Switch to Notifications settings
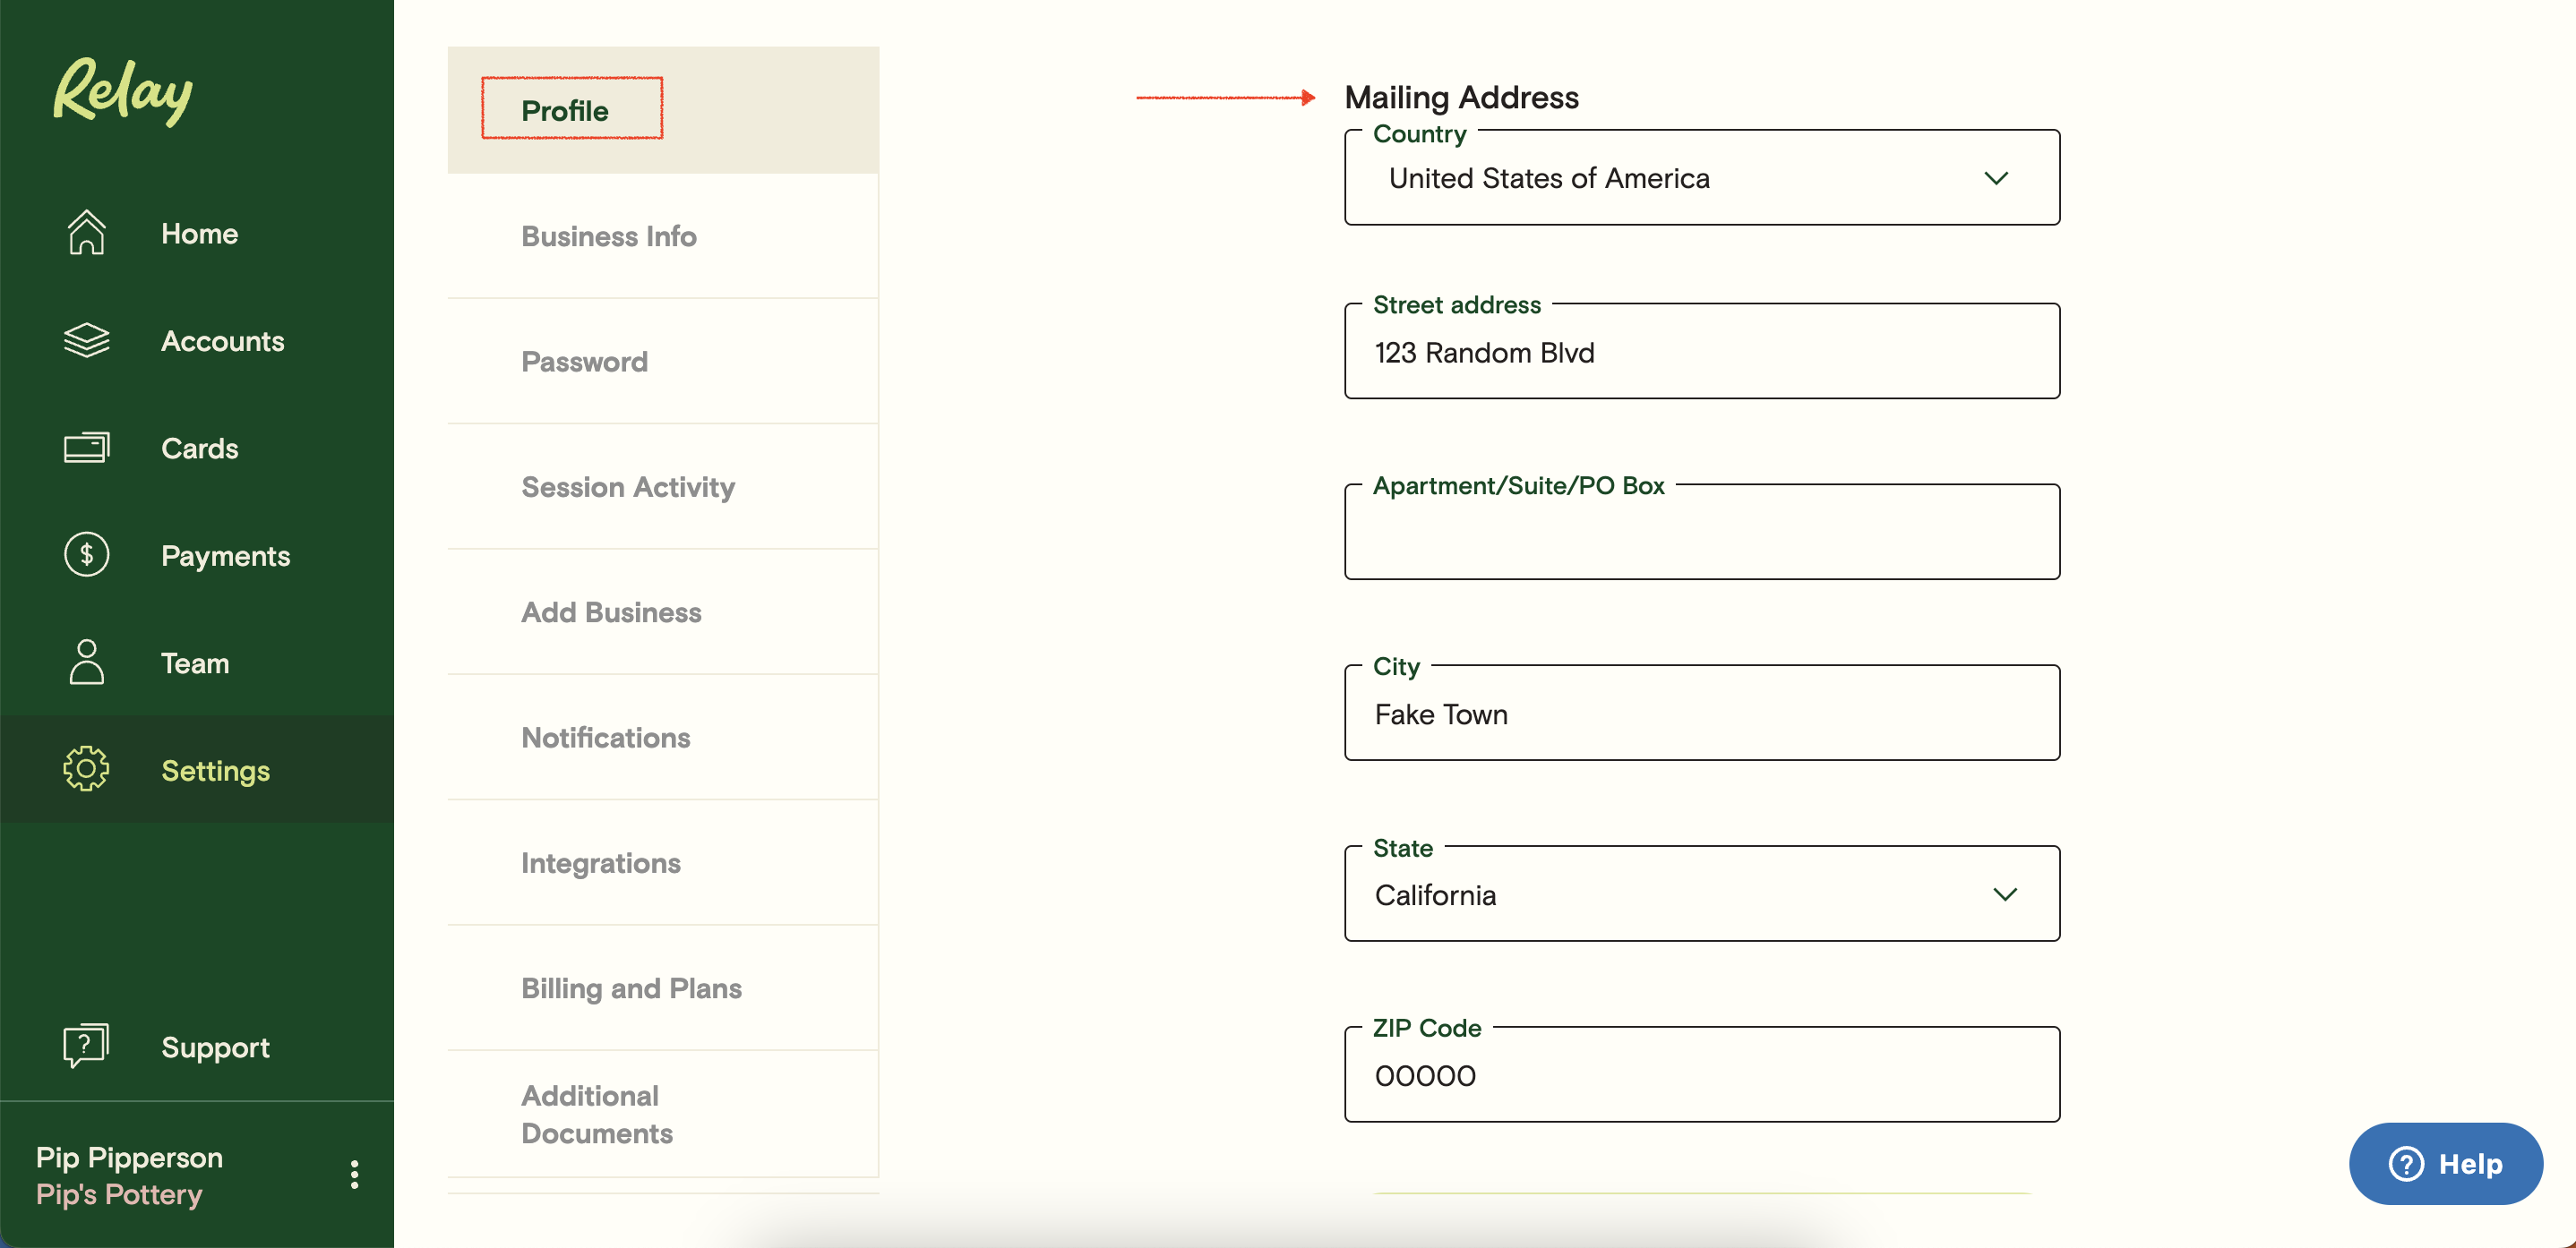Viewport: 2576px width, 1248px height. 663,738
